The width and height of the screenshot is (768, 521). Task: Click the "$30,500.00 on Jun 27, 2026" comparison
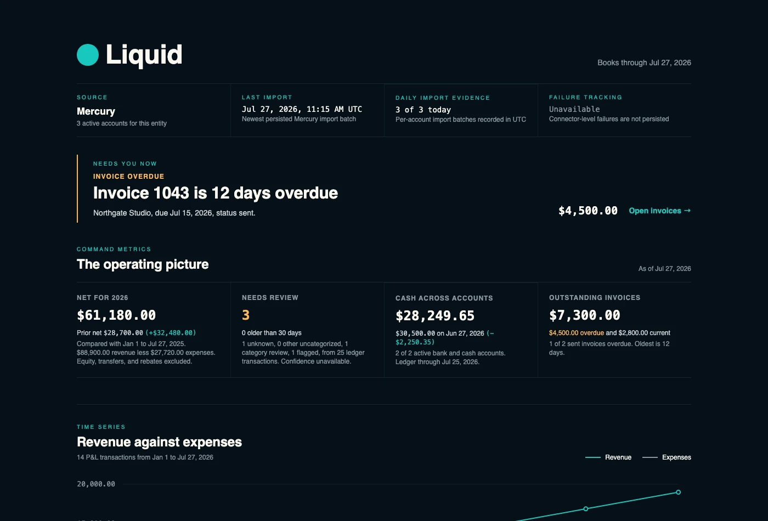point(440,333)
